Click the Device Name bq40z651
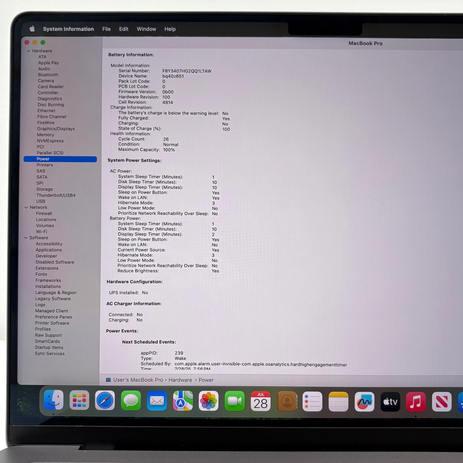 173,76
